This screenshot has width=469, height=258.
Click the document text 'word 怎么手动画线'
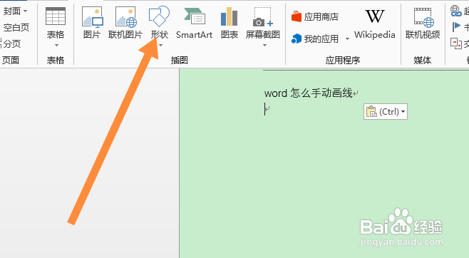(309, 93)
